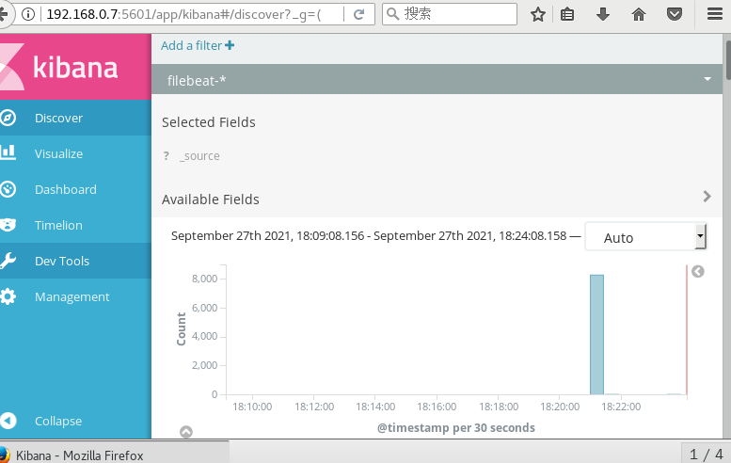Click the Dev Tools wrench icon
The height and width of the screenshot is (463, 731).
click(x=8, y=261)
